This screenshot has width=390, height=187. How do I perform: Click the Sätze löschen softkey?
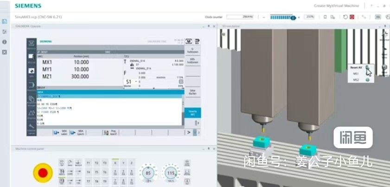(192, 92)
